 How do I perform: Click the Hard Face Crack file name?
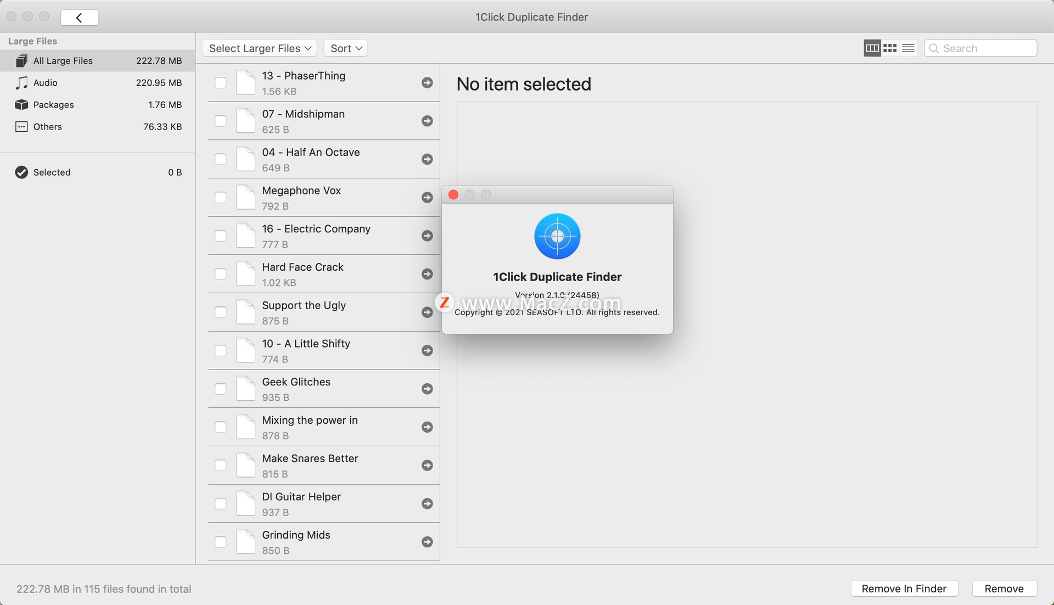[x=302, y=267]
